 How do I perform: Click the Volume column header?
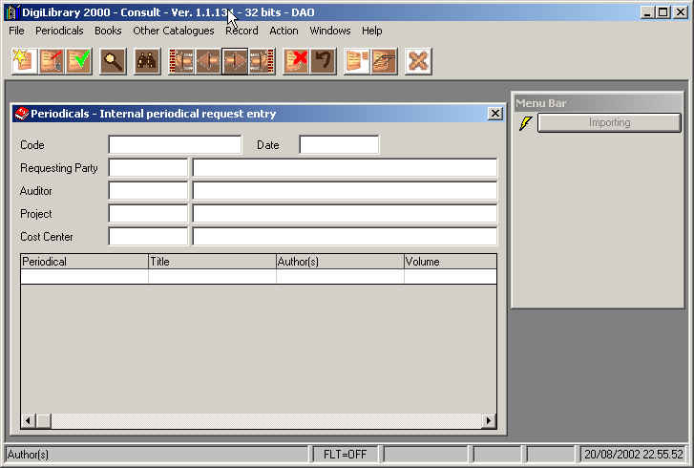click(x=451, y=262)
